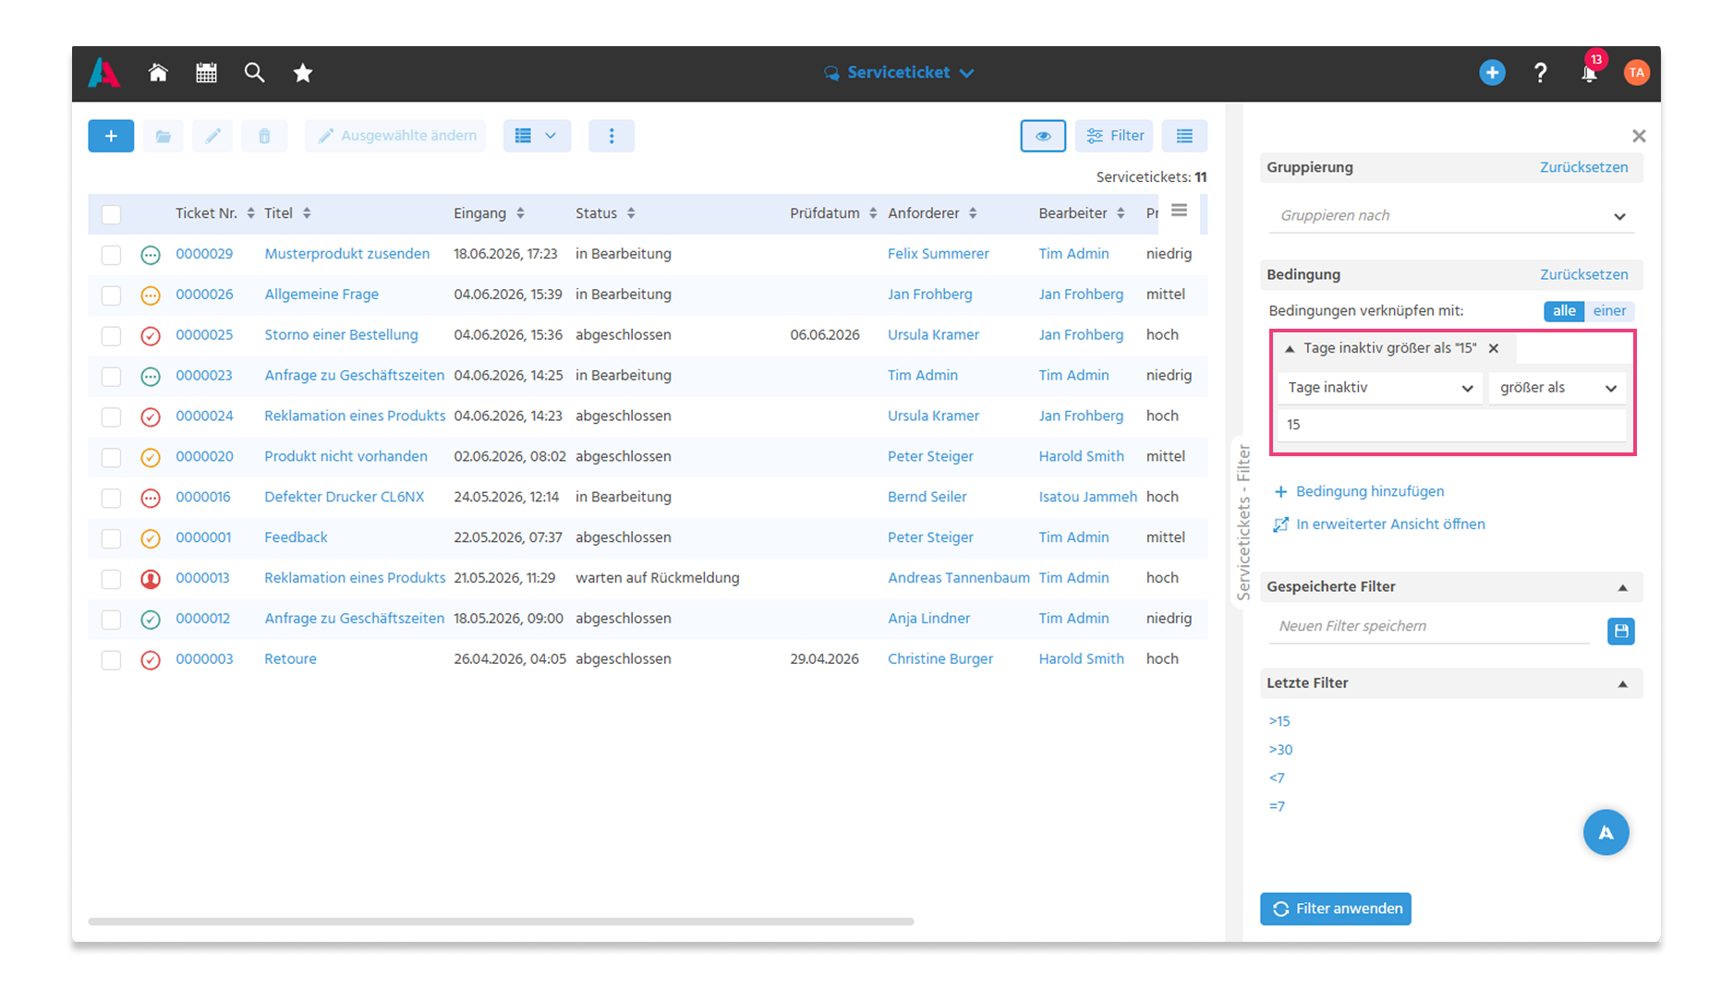Open the three-dot more actions menu

pyautogui.click(x=612, y=136)
